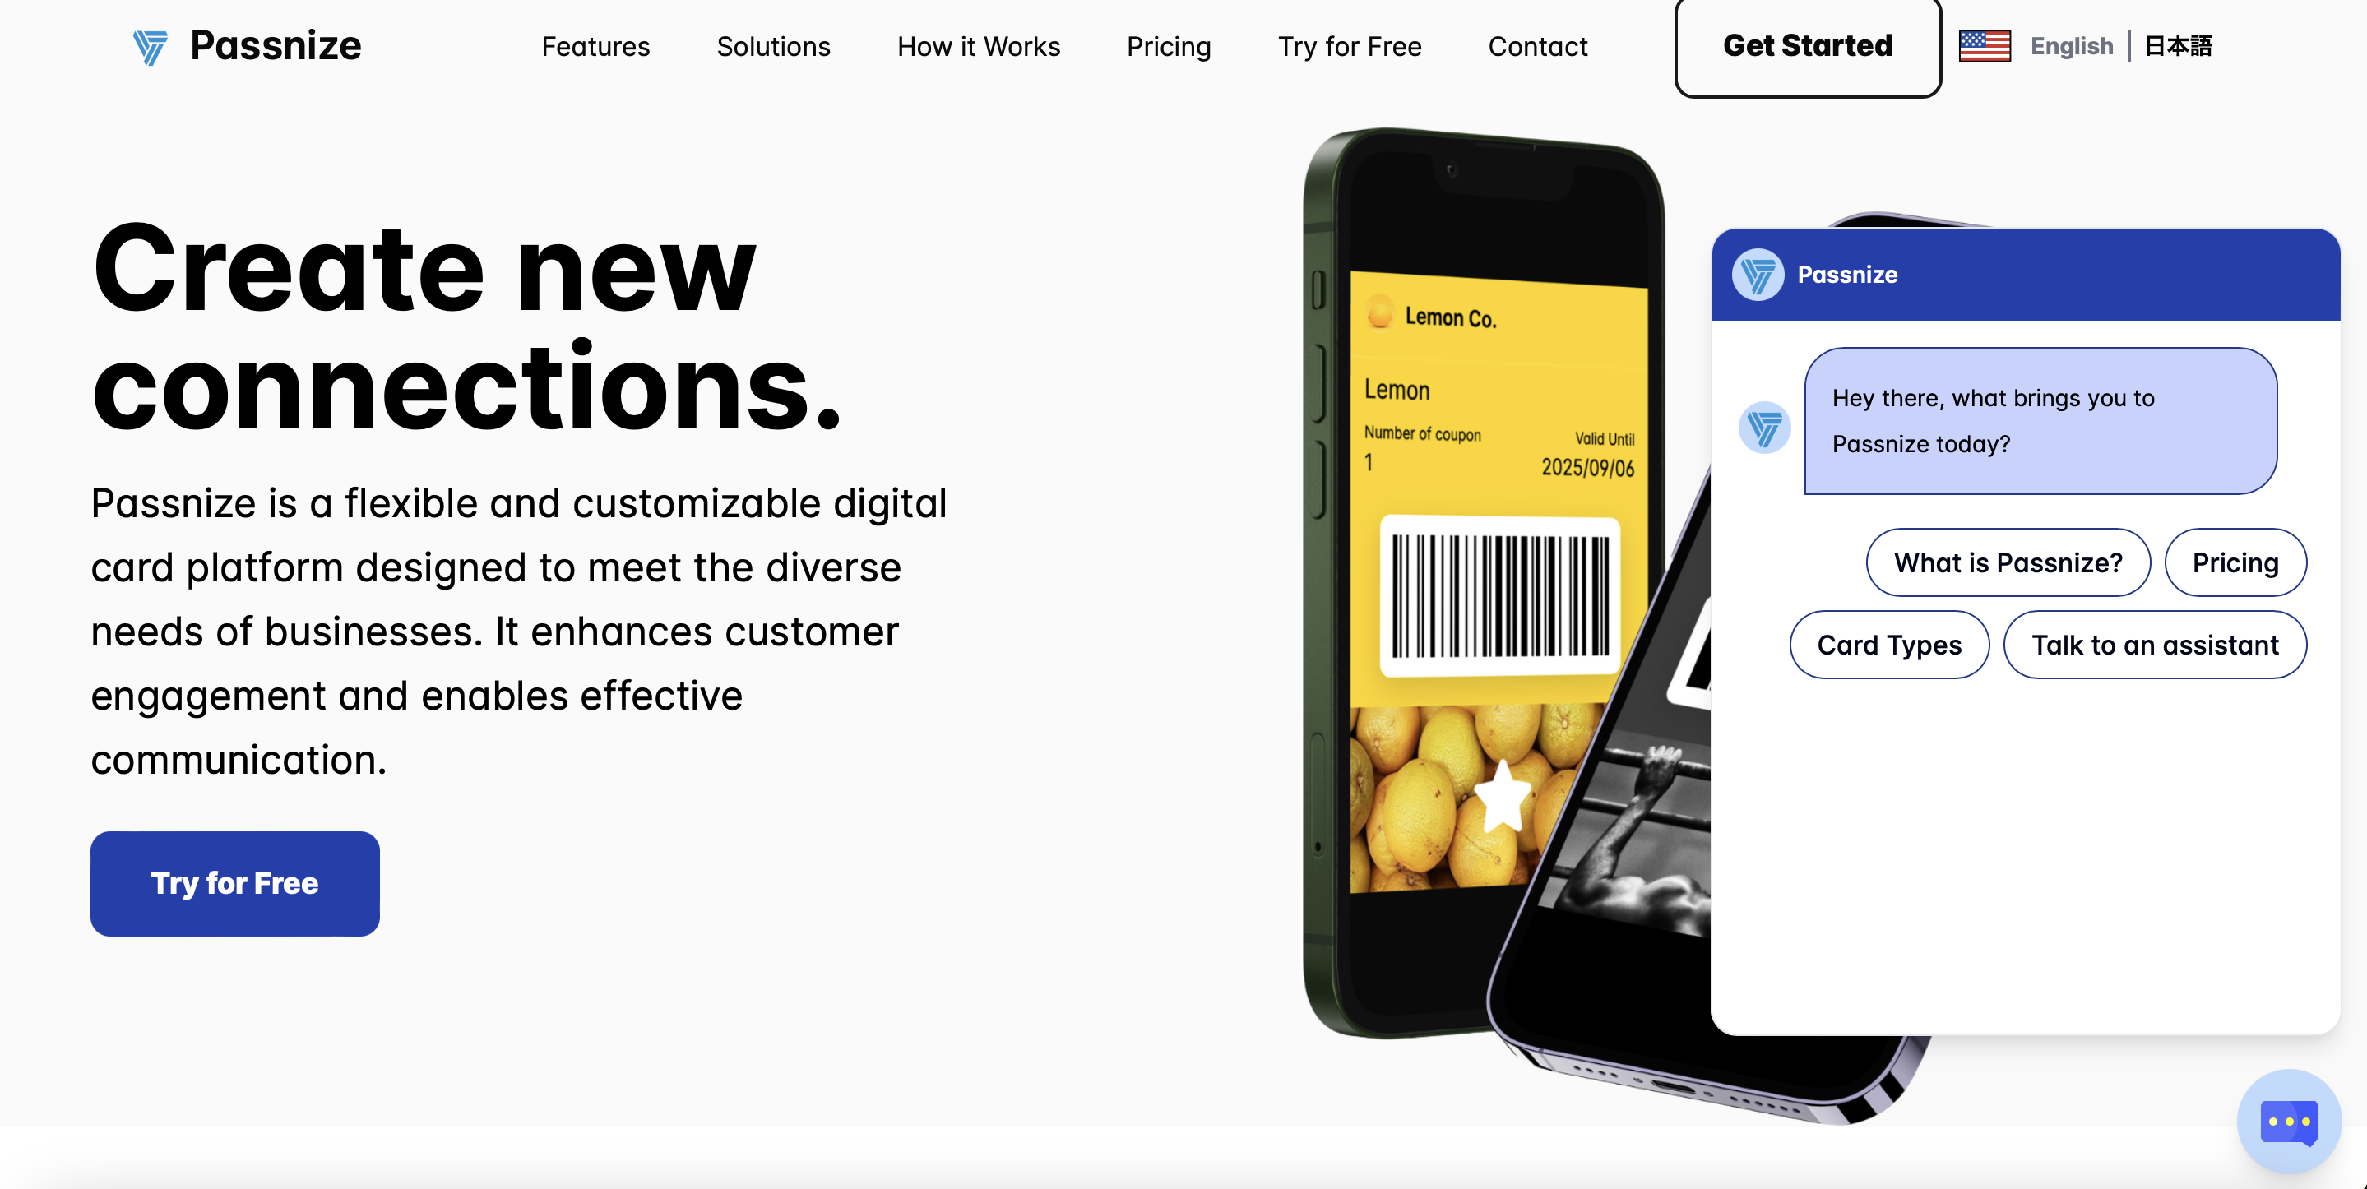Open the Pricing menu item
The height and width of the screenshot is (1189, 2367).
[1168, 45]
